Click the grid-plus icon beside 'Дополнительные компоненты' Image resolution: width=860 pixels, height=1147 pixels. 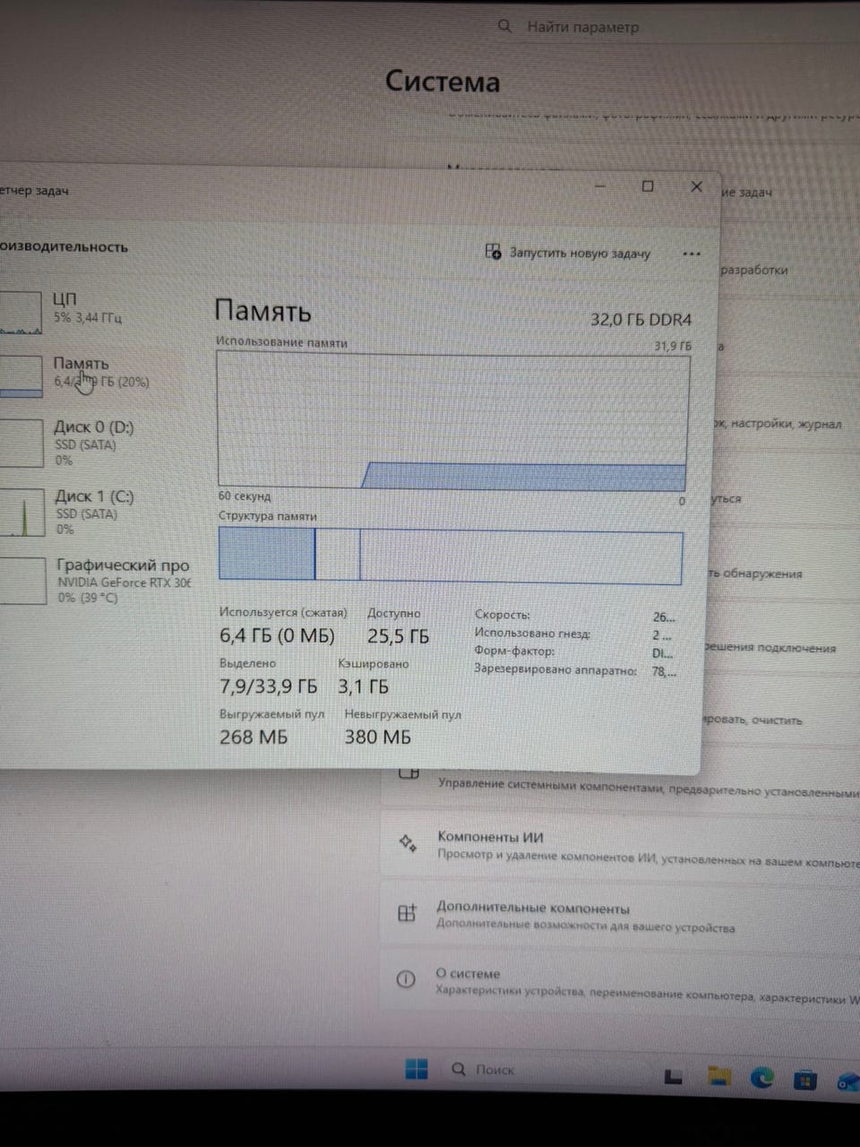(407, 913)
